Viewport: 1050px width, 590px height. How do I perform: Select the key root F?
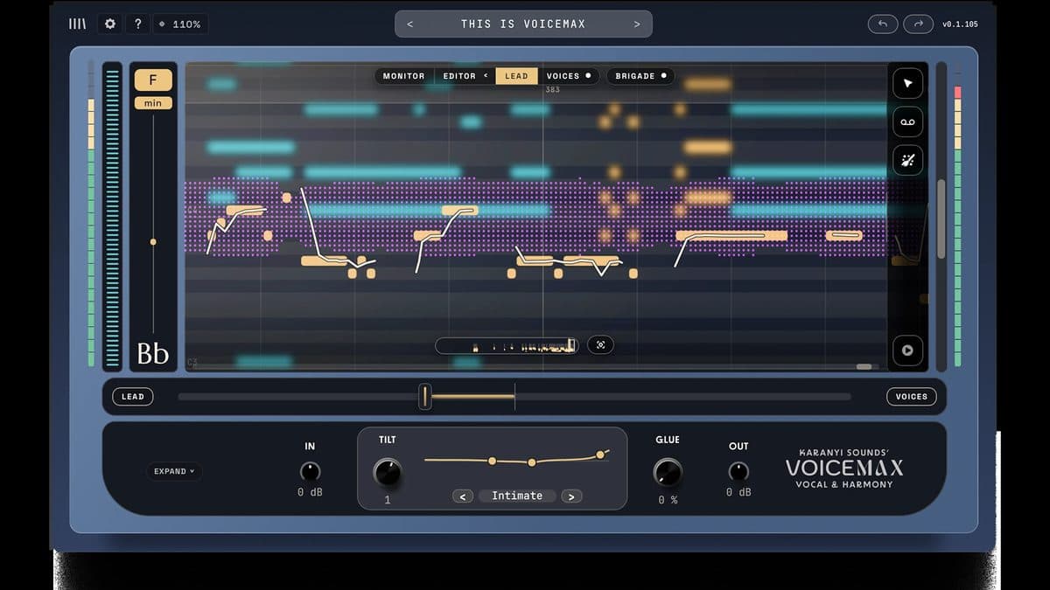(x=153, y=80)
